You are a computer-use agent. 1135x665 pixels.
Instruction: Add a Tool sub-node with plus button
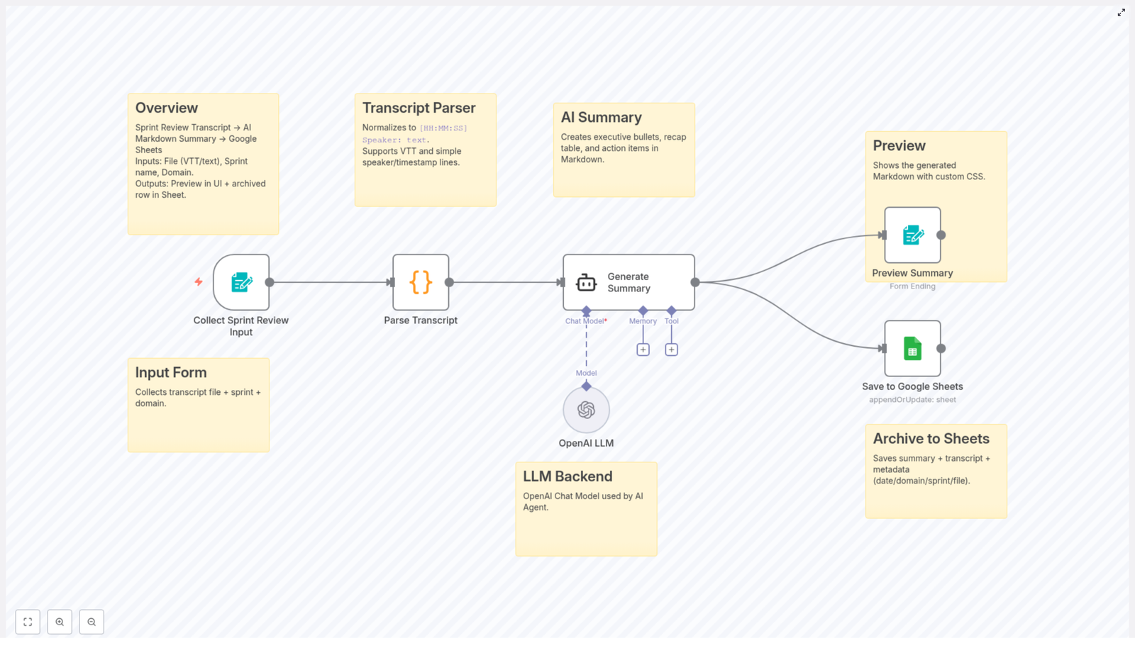point(670,349)
